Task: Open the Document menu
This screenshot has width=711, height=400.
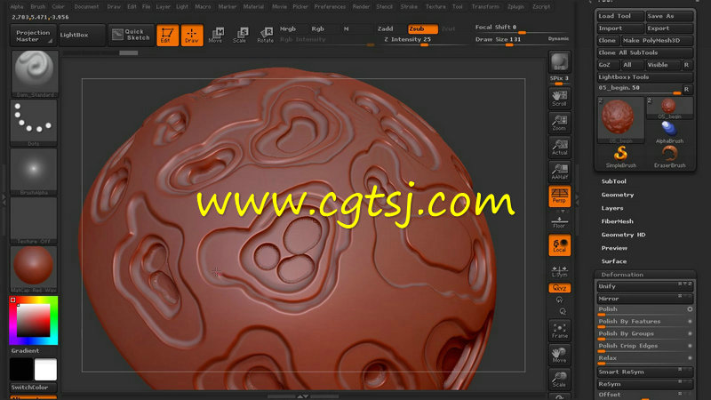Action: (86, 7)
